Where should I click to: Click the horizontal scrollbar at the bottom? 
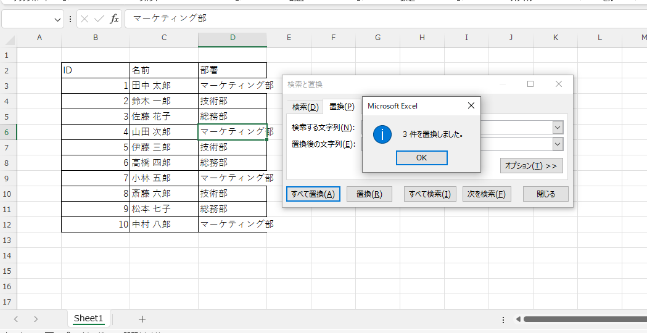[x=580, y=319]
